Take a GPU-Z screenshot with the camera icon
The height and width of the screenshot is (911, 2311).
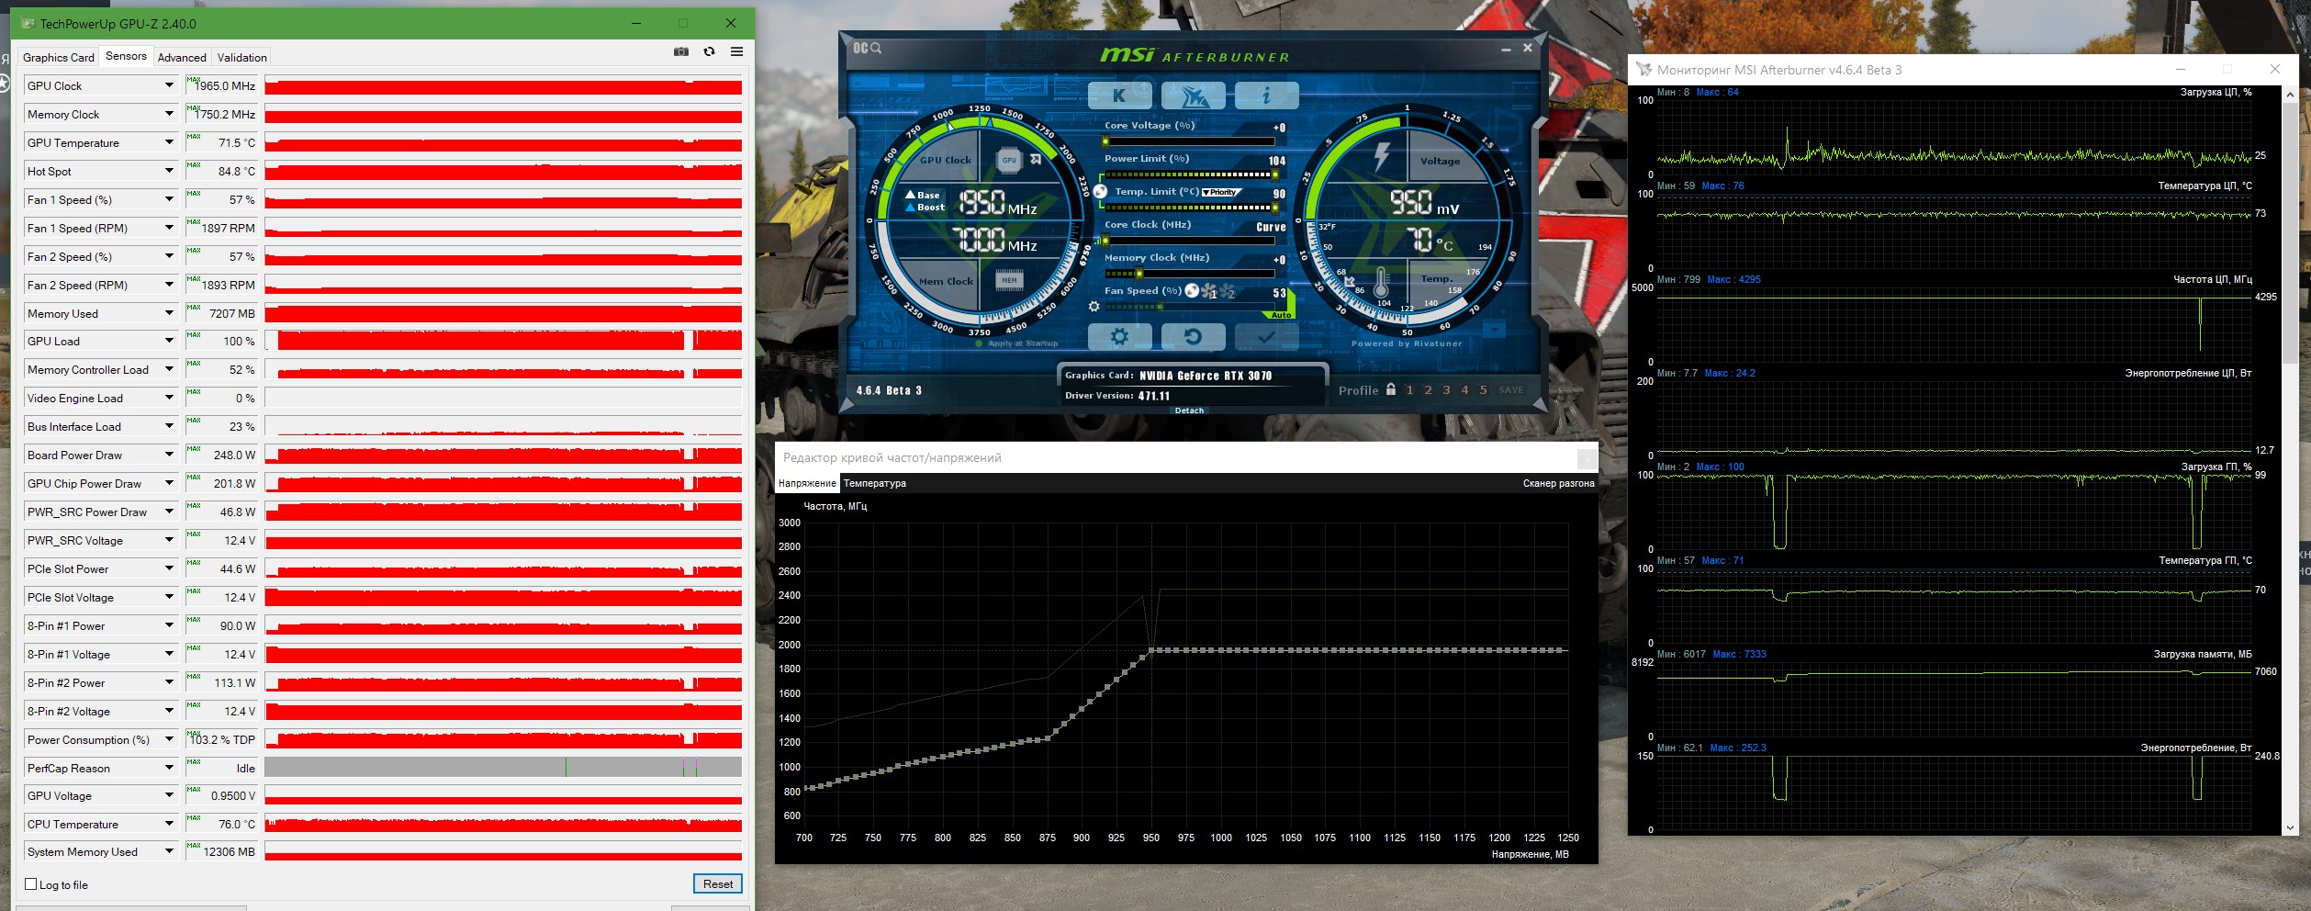click(680, 52)
